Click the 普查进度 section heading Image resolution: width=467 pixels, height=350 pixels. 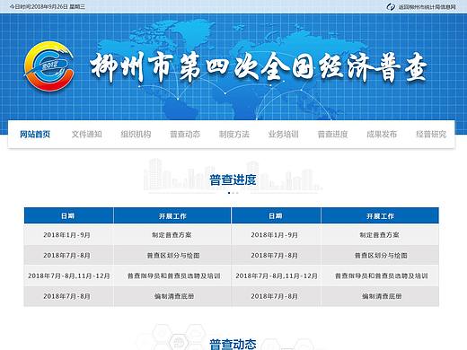(233, 180)
